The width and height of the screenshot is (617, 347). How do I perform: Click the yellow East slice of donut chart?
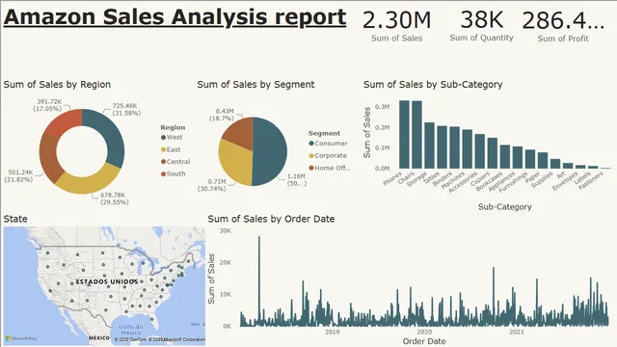90,182
